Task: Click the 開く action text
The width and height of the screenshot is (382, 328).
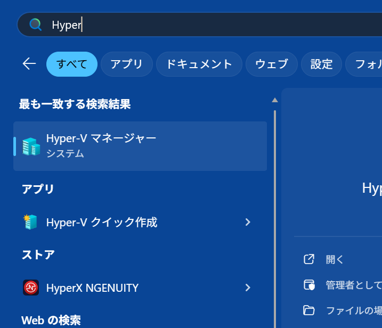Action: [x=335, y=259]
